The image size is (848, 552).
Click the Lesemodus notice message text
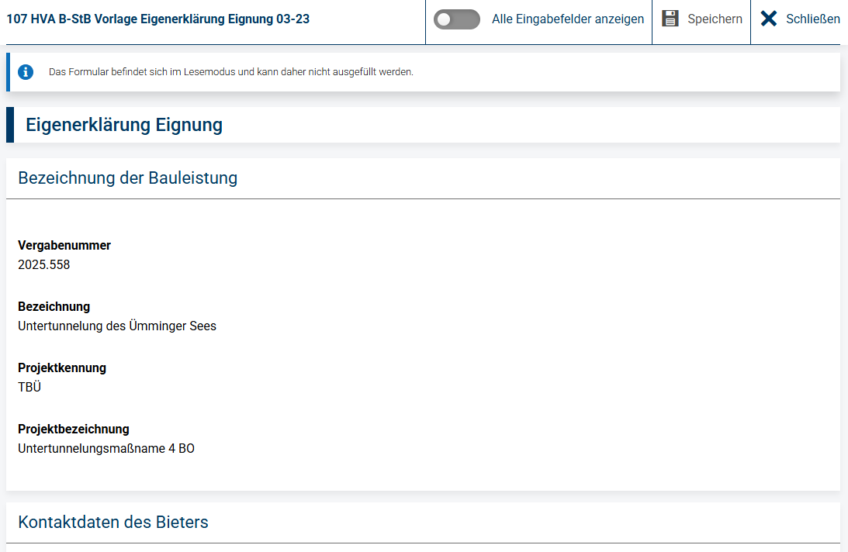click(x=231, y=72)
